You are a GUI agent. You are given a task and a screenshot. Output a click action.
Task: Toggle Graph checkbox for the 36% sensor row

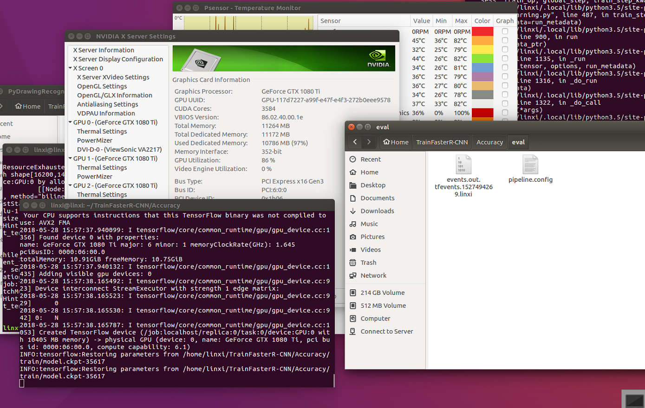[x=505, y=113]
